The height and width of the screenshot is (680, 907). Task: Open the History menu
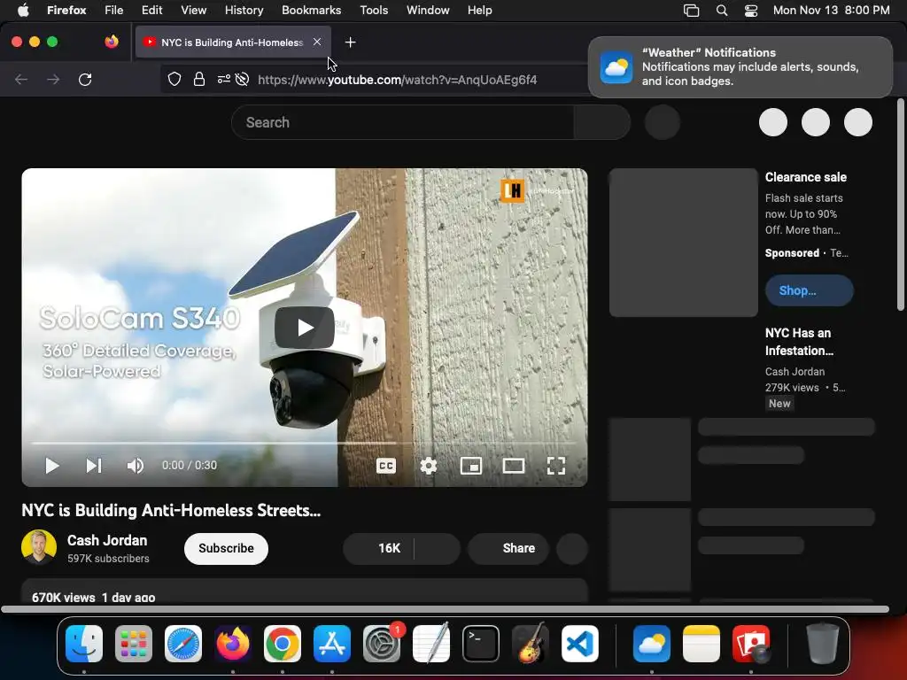click(244, 10)
